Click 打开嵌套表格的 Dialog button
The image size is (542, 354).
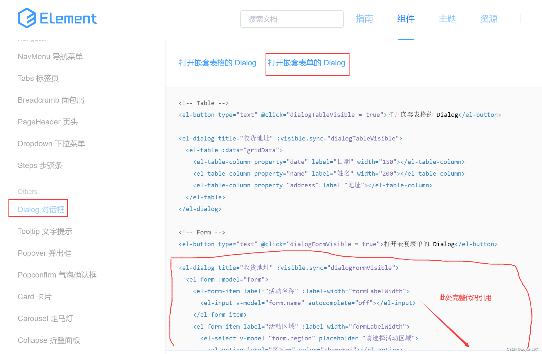click(x=218, y=63)
